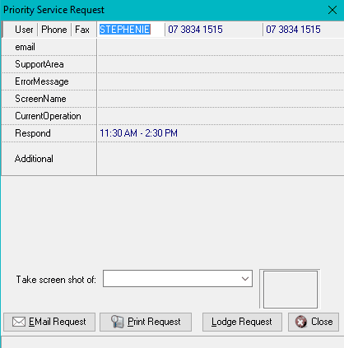344x348 pixels.
Task: Click the Lodge Request button
Action: [x=242, y=322]
